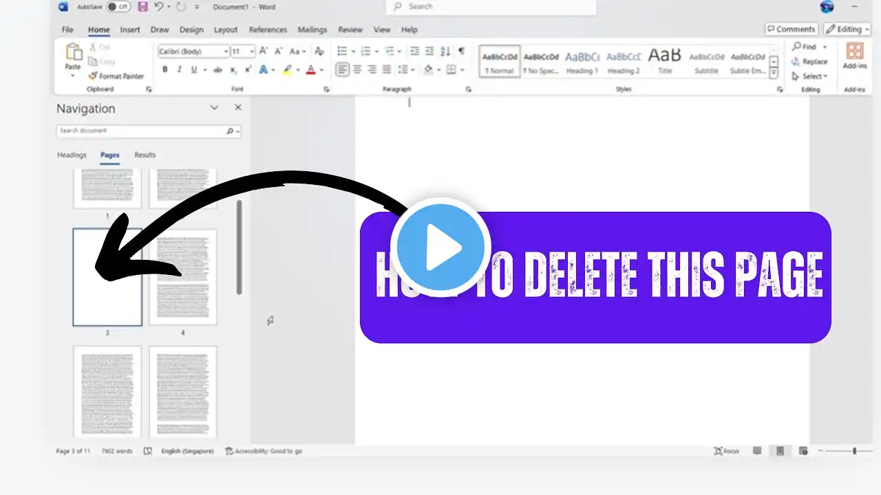Viewport: 881px width, 495px height.
Task: Adjust the zoom slider in status bar
Action: [854, 451]
